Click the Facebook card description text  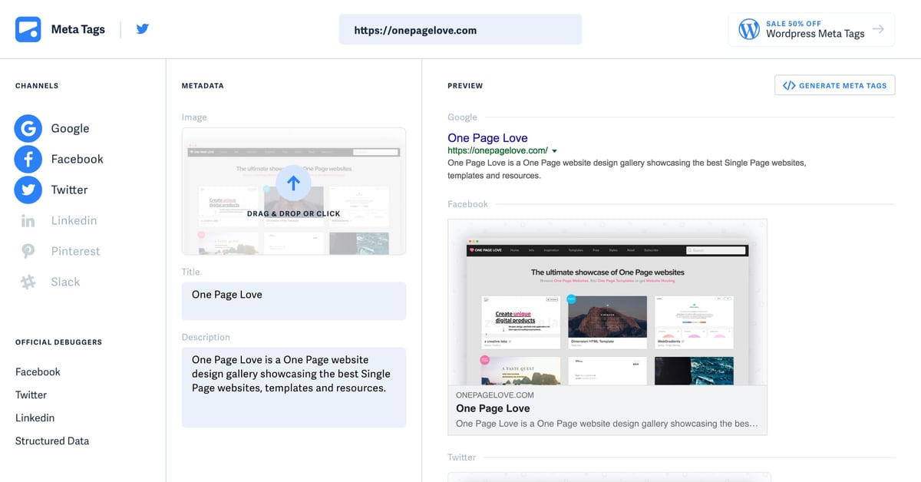pos(607,424)
